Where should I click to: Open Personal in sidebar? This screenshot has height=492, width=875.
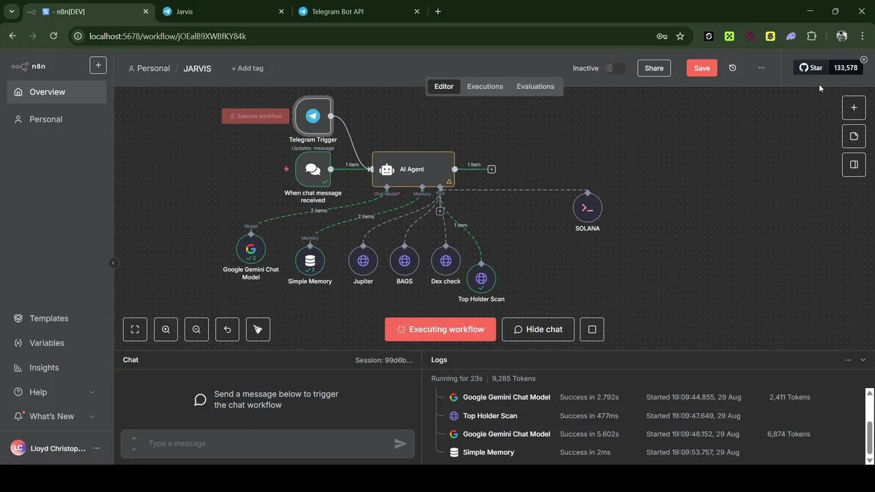pos(56,120)
